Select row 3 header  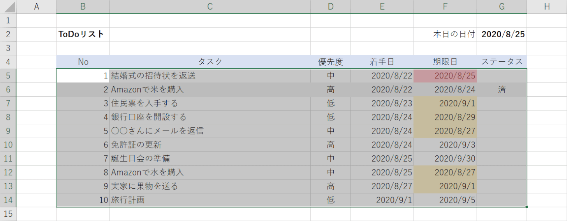tap(8, 48)
